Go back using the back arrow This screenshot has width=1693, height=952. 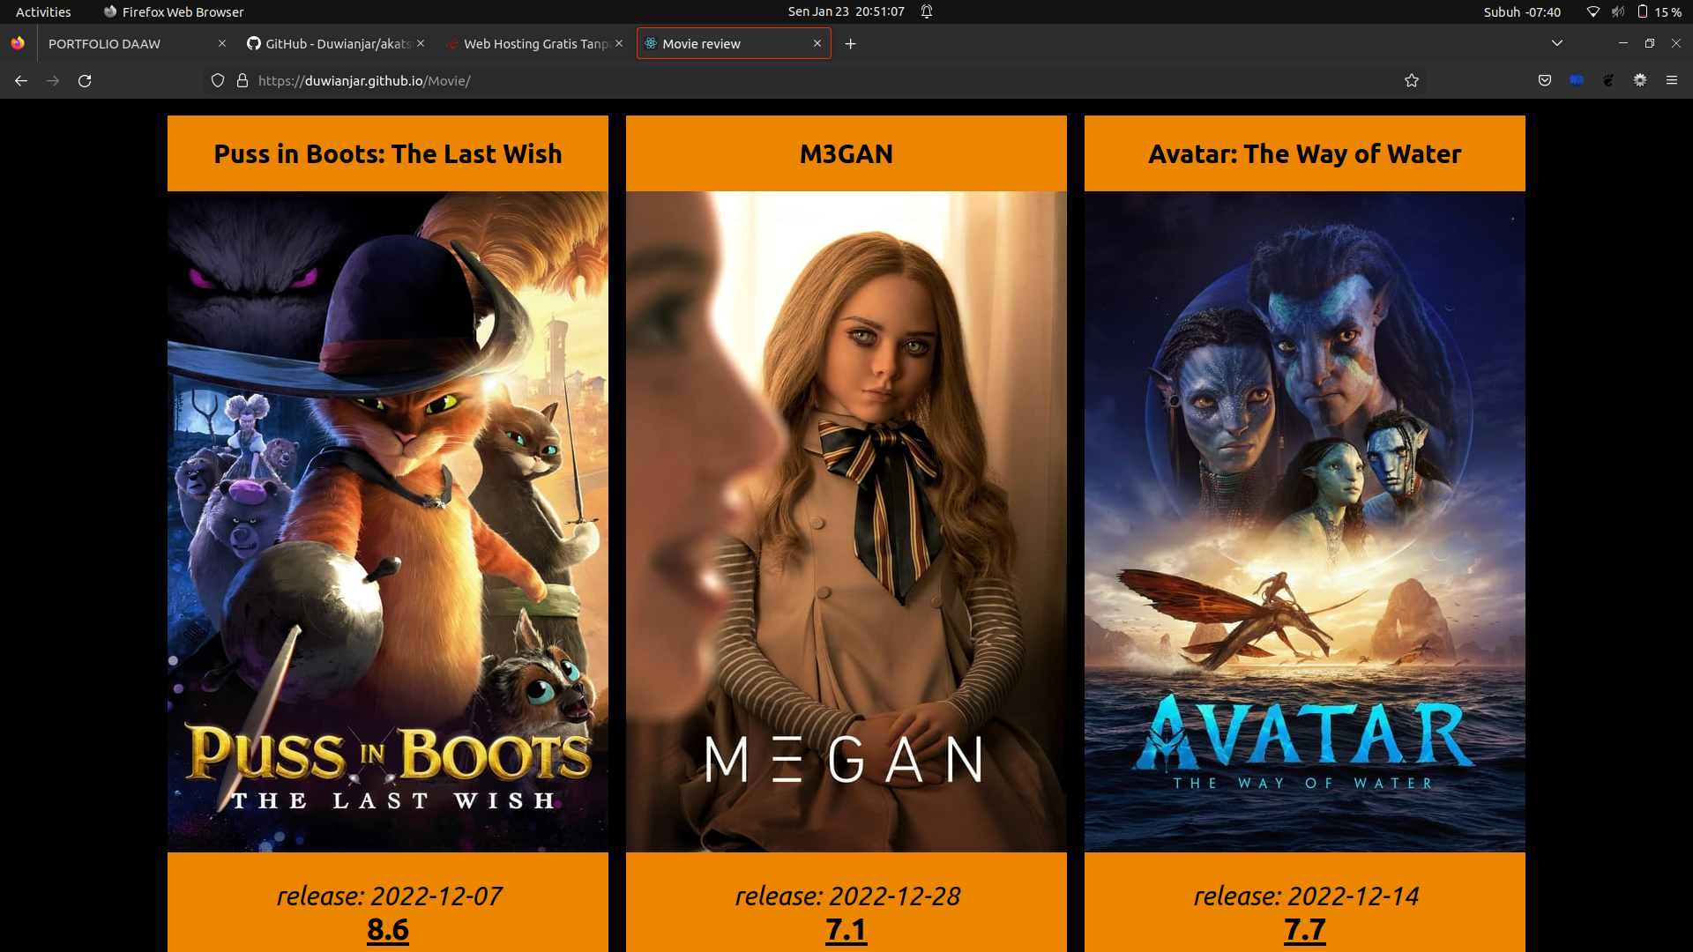point(21,80)
